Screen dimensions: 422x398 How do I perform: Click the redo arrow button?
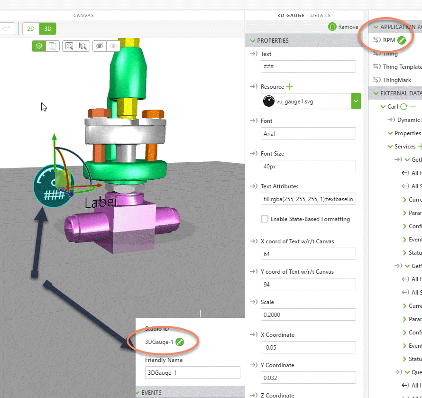point(6,28)
